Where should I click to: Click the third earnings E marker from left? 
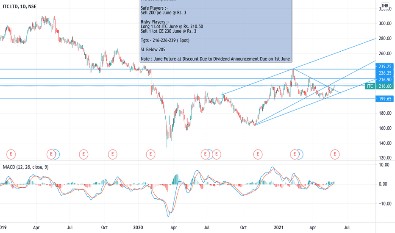83,154
